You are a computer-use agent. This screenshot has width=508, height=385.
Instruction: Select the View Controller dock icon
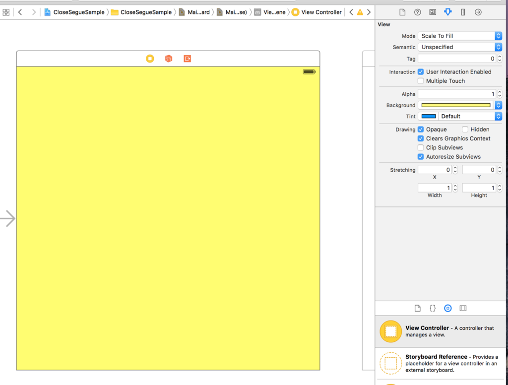tap(150, 59)
